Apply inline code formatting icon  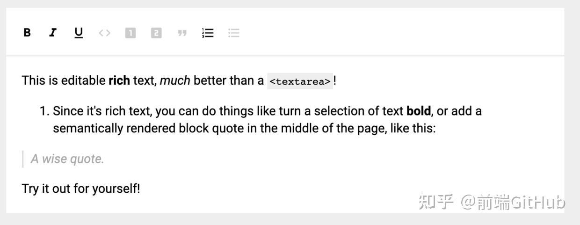105,33
